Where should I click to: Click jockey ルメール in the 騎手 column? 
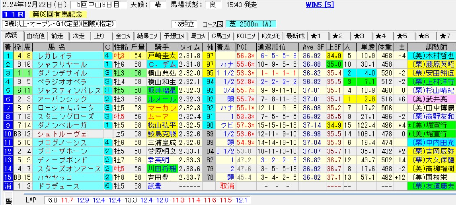click(162, 99)
